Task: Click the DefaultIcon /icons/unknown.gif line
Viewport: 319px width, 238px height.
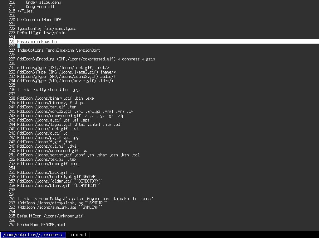Action: click(50, 216)
